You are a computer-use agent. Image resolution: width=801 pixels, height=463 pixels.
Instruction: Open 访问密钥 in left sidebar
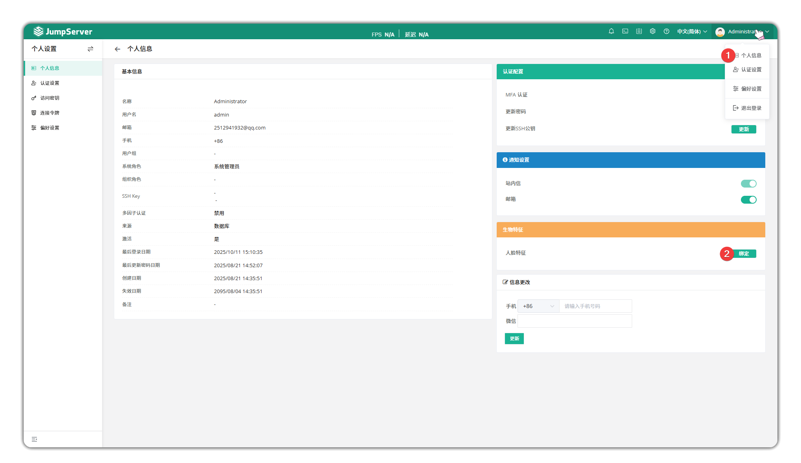click(50, 98)
